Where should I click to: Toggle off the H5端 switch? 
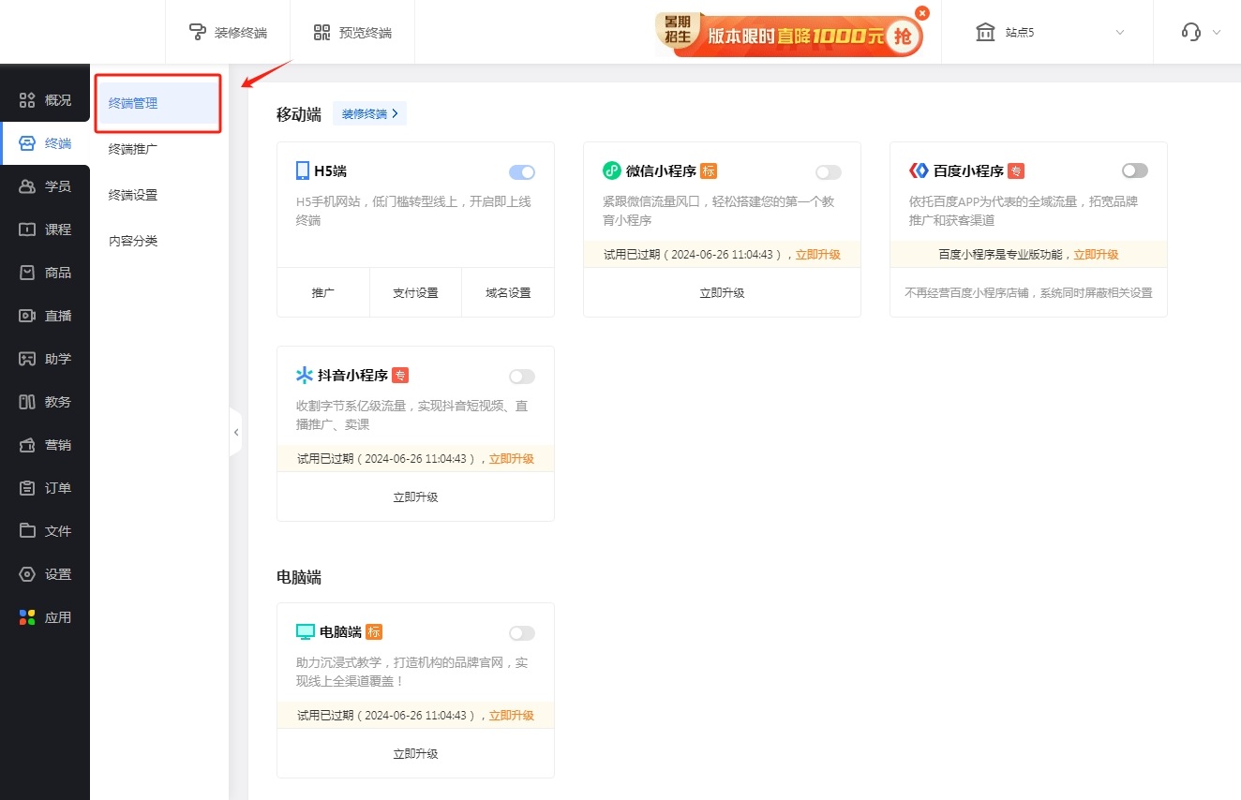[x=522, y=172]
